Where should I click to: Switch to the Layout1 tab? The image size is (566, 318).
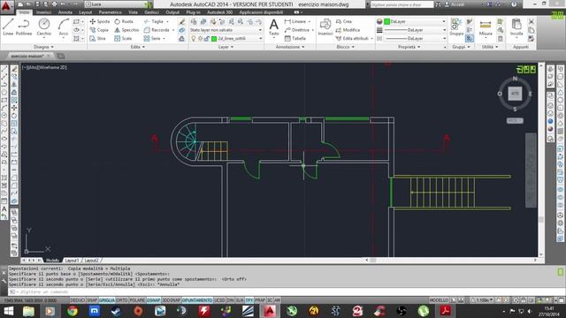(x=72, y=261)
